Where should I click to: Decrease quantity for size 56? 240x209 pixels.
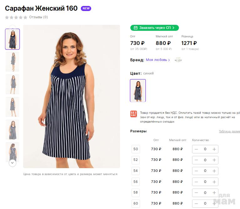[196, 182]
